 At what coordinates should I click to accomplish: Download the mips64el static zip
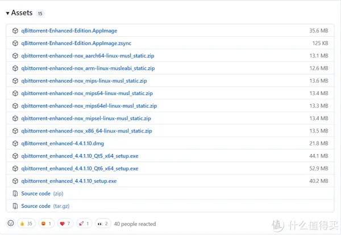click(x=89, y=106)
